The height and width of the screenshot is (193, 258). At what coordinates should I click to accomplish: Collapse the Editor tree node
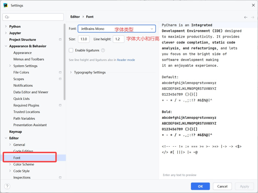click(6, 138)
